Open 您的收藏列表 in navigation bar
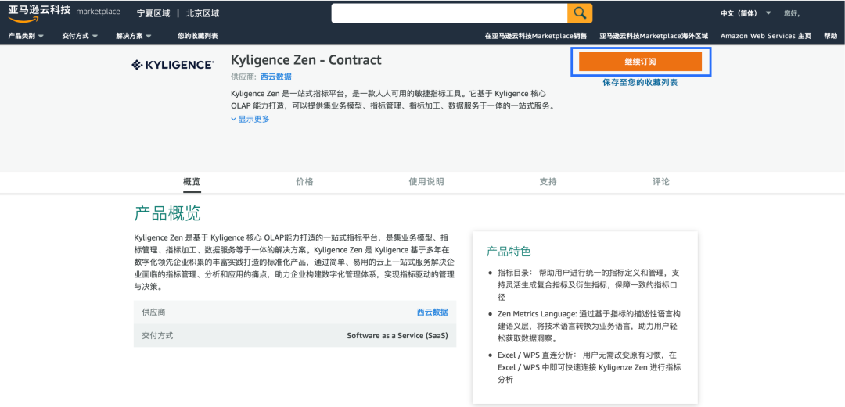This screenshot has width=845, height=407. pos(198,36)
